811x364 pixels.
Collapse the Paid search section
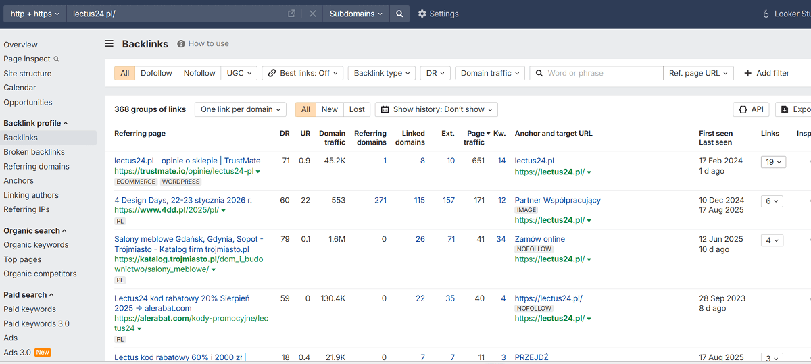[x=28, y=295]
